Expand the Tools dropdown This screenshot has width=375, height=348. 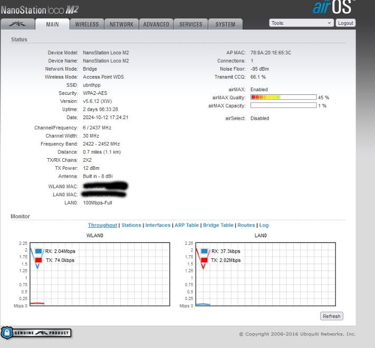(x=301, y=23)
